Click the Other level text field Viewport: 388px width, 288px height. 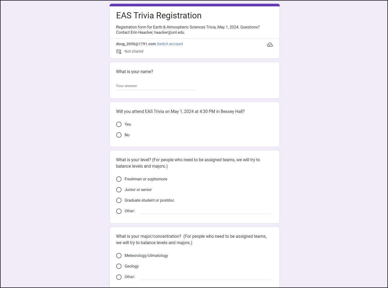(x=205, y=211)
